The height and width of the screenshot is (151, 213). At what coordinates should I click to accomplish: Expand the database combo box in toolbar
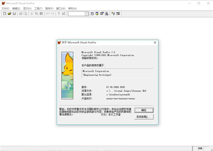click(x=87, y=14)
